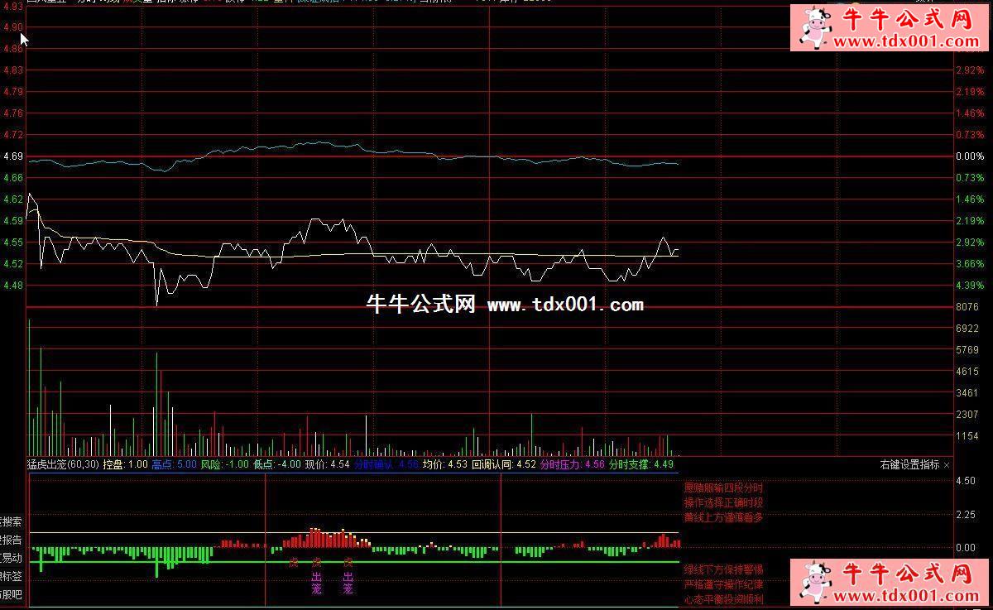Click the 4.69 price axis label
Image resolution: width=993 pixels, height=610 pixels.
[x=13, y=156]
